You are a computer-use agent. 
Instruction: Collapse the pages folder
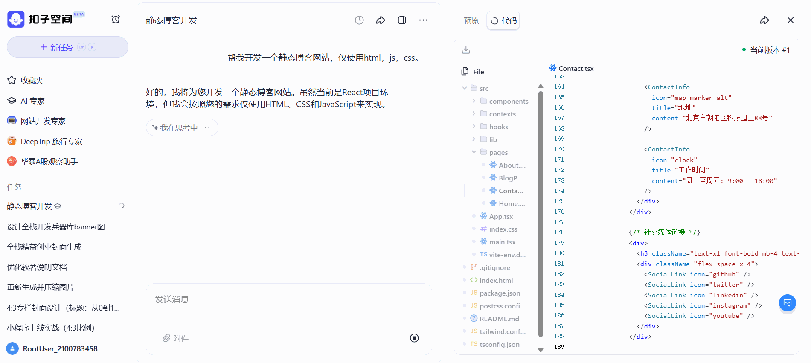[x=474, y=152]
